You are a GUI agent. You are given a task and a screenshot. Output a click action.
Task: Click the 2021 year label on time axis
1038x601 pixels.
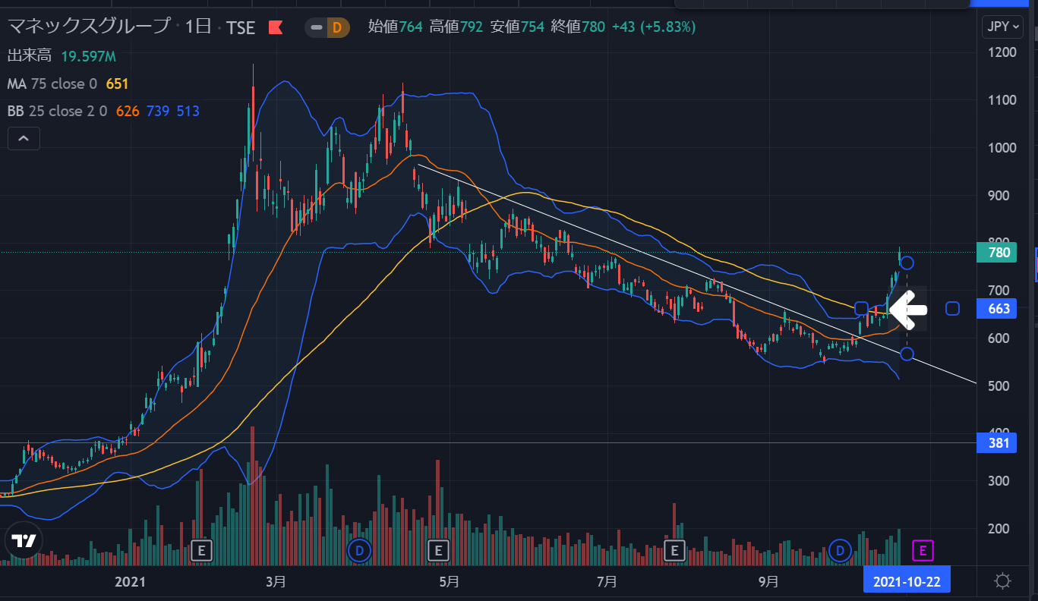tap(129, 582)
